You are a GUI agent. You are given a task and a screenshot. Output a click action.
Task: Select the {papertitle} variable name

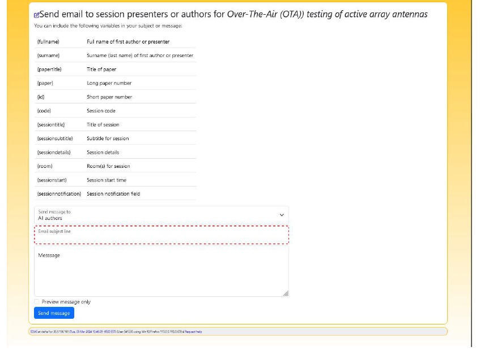[x=49, y=70]
